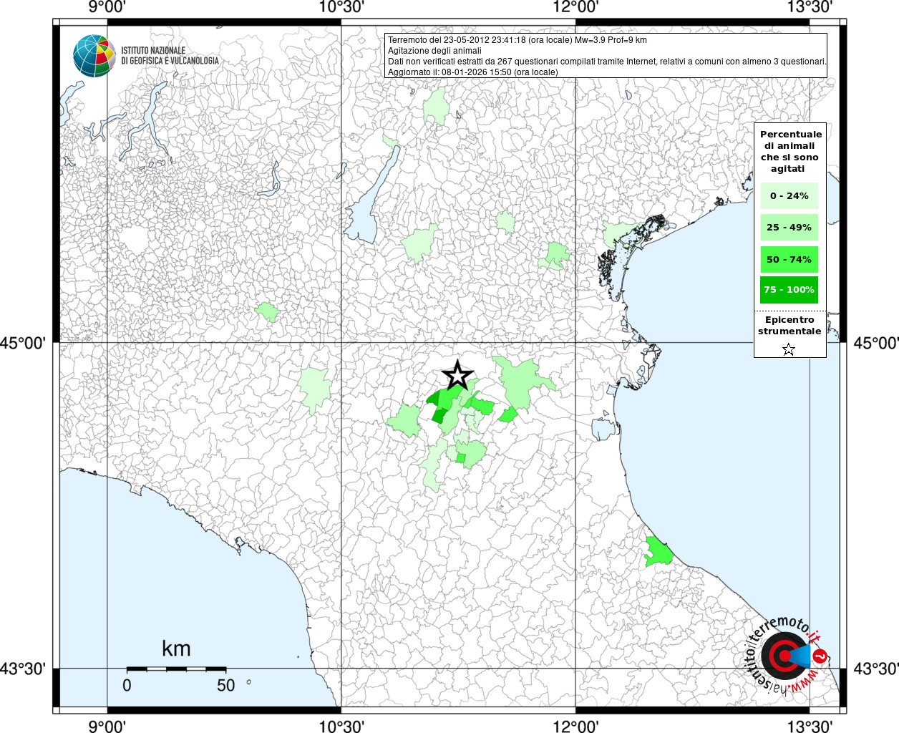This screenshot has height=733, width=899.
Task: Click the top 12°00' longitude label
Action: tap(575, 7)
